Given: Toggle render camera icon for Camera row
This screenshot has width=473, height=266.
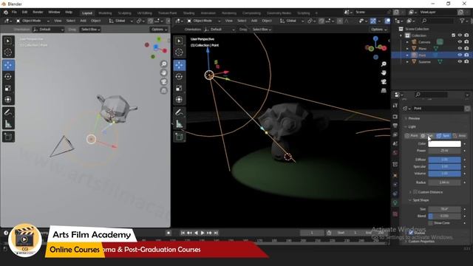Looking at the screenshot, I should 466,42.
